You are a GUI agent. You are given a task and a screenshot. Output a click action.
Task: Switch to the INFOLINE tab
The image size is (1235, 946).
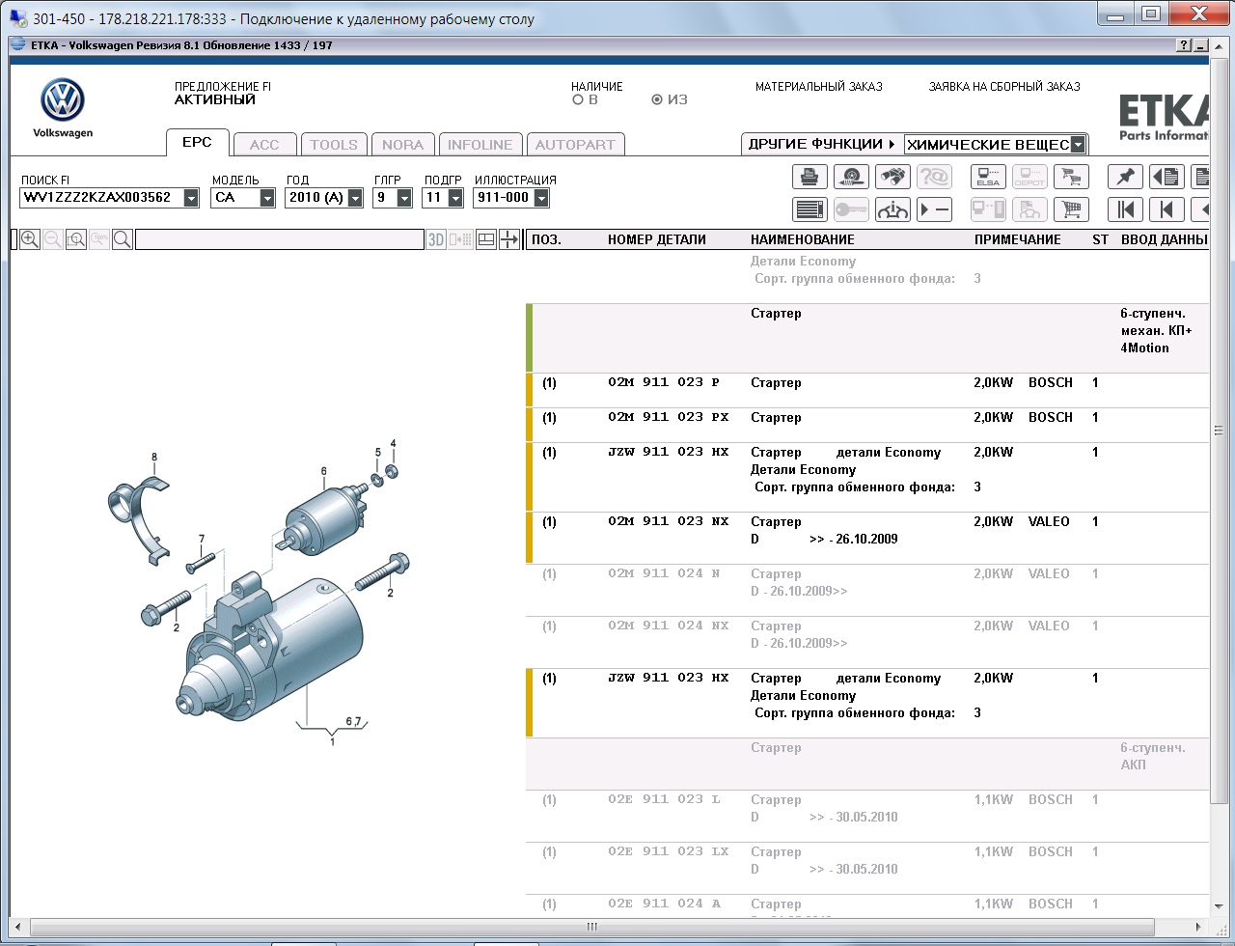click(x=480, y=145)
